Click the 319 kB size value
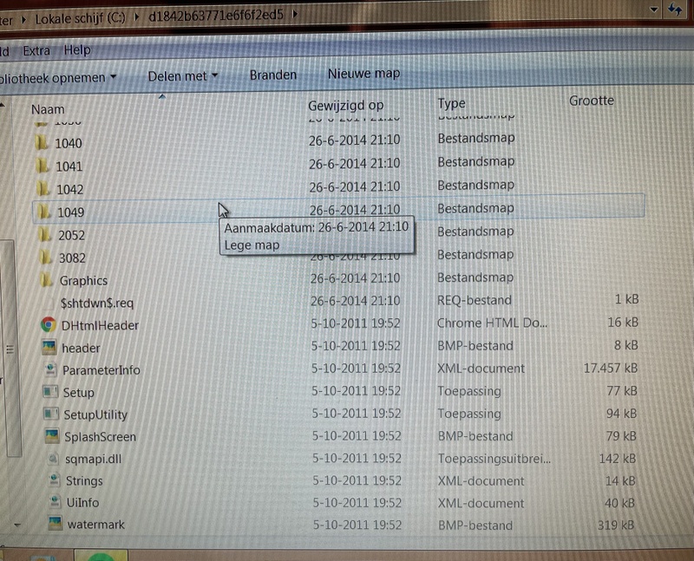The height and width of the screenshot is (561, 694). pyautogui.click(x=616, y=525)
